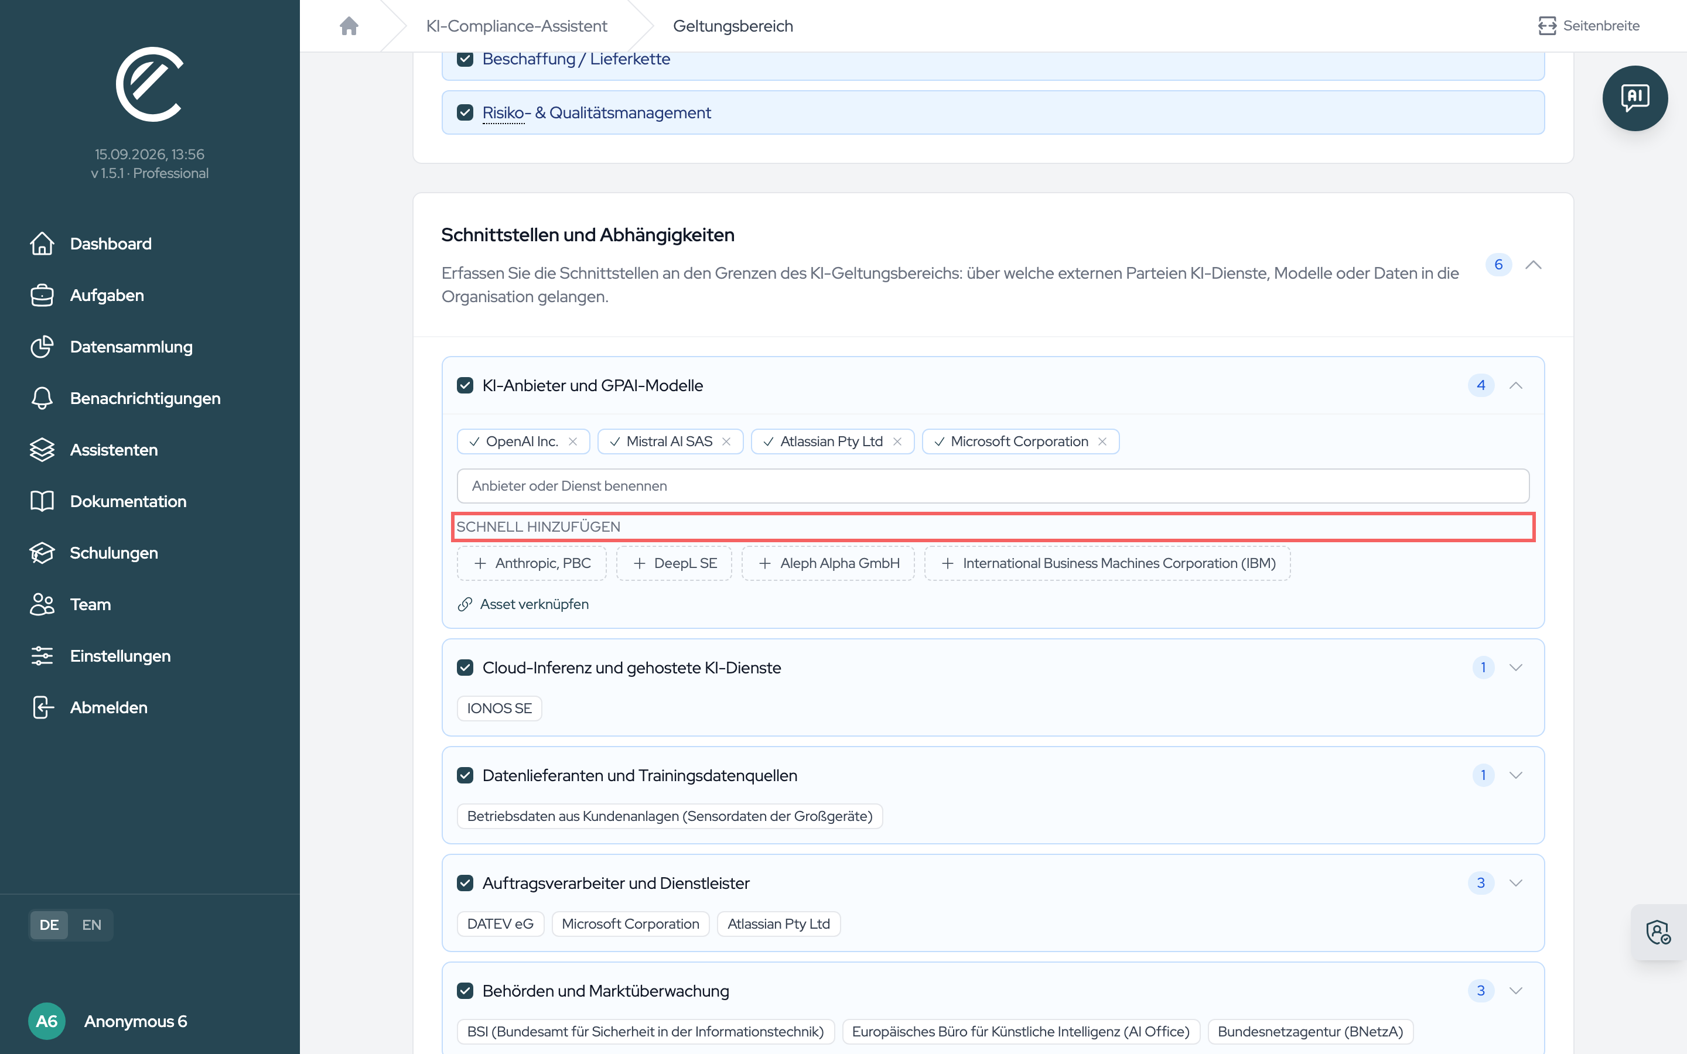
Task: Quick-add Anthropic, PBC
Action: 531,563
